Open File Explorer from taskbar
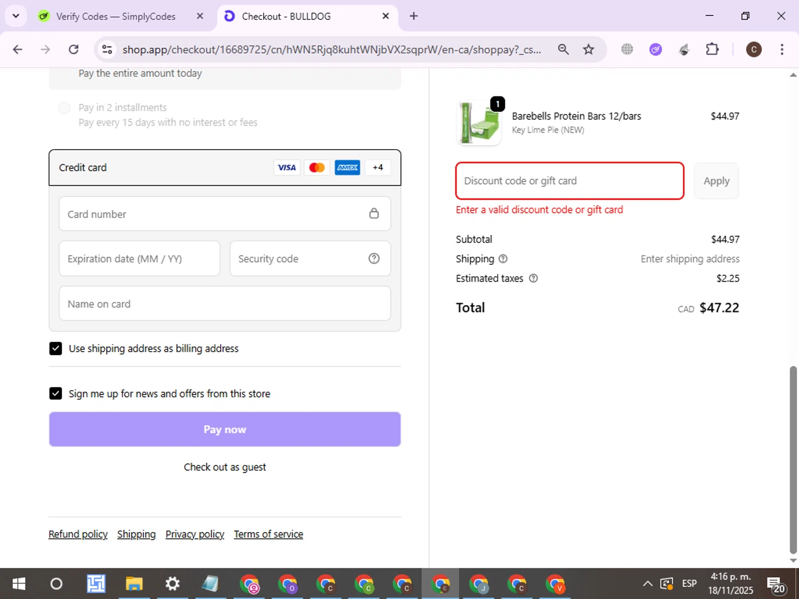The height and width of the screenshot is (599, 799). pyautogui.click(x=134, y=584)
